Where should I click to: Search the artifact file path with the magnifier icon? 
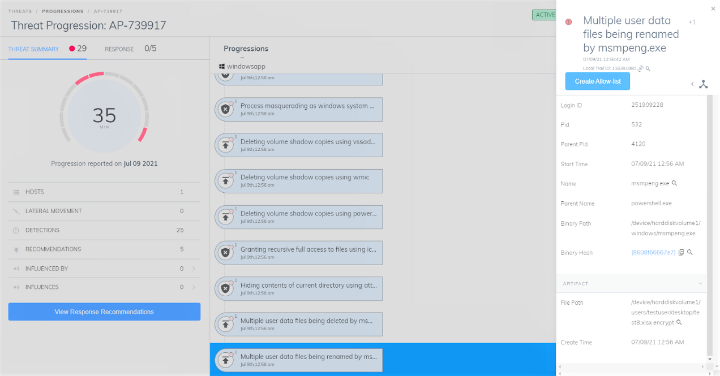(679, 322)
